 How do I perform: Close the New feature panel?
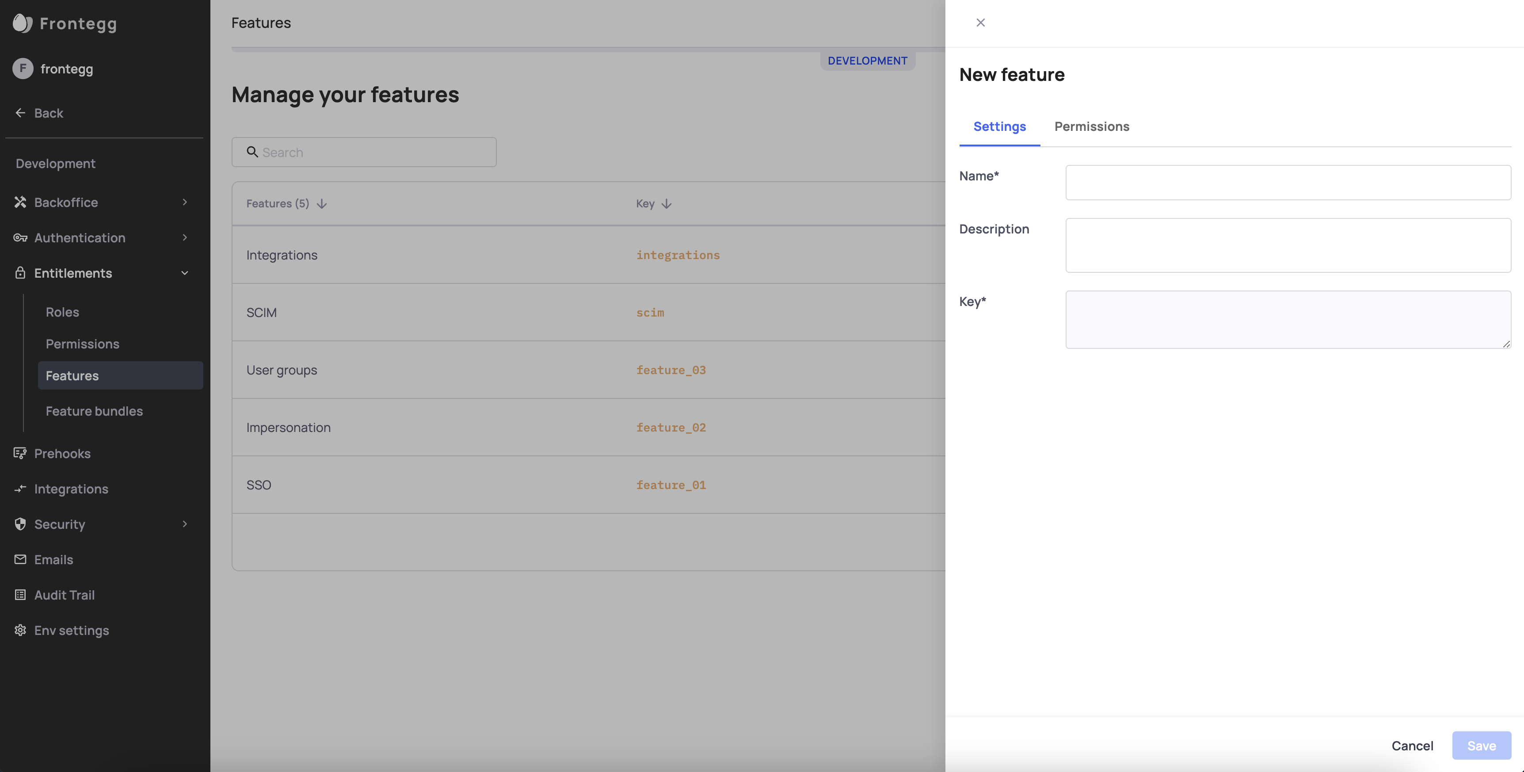point(980,23)
